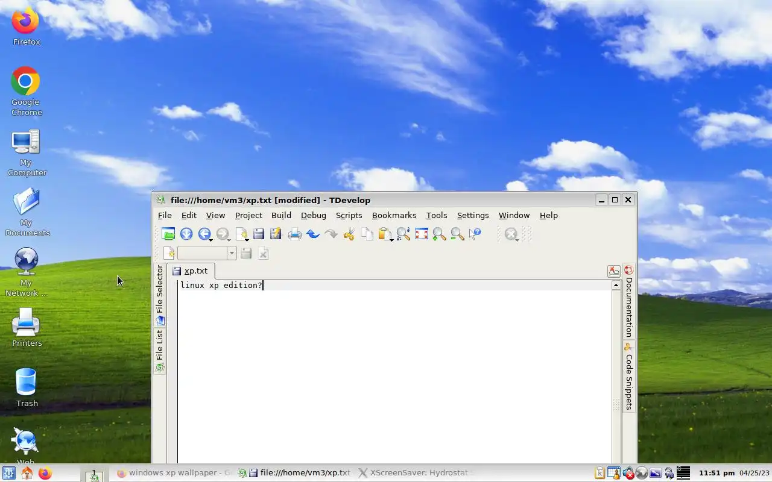The height and width of the screenshot is (482, 772).
Task: Show the File List side panel
Action: pos(160,351)
